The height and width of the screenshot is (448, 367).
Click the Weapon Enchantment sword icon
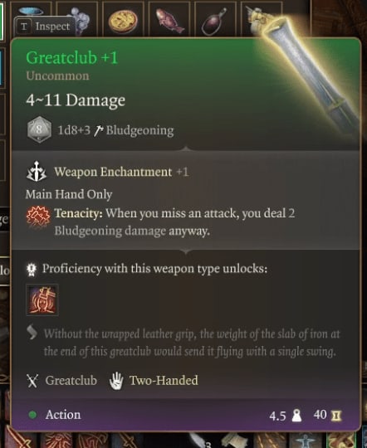(x=37, y=172)
